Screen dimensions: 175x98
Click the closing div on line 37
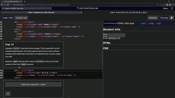tap(17, 78)
